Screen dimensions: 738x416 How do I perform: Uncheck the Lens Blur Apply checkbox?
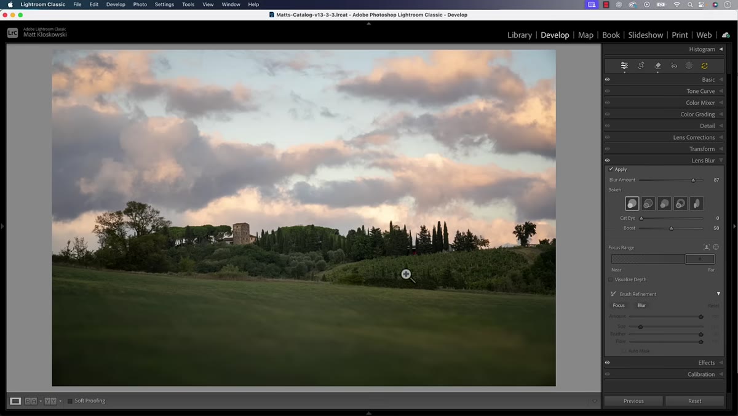tap(611, 169)
